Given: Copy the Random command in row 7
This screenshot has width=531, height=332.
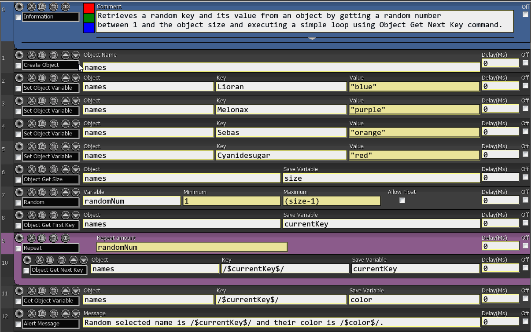Looking at the screenshot, I should pos(42,192).
